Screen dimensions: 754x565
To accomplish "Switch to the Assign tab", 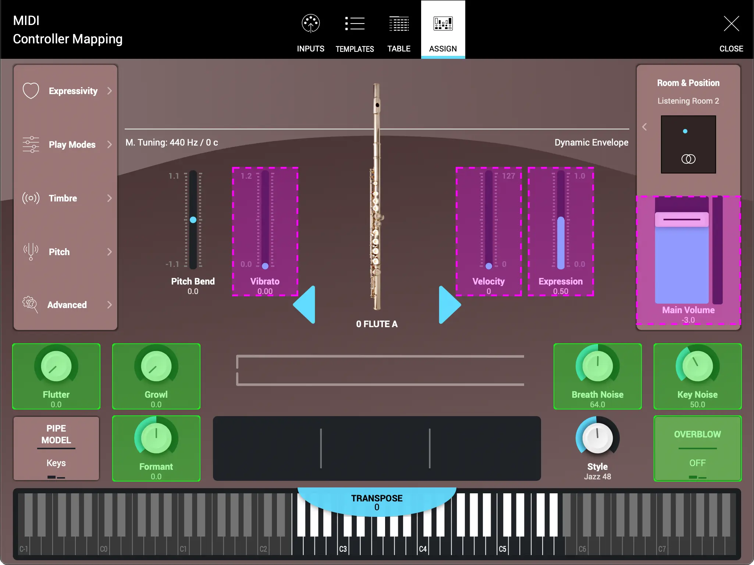I will pos(443,29).
